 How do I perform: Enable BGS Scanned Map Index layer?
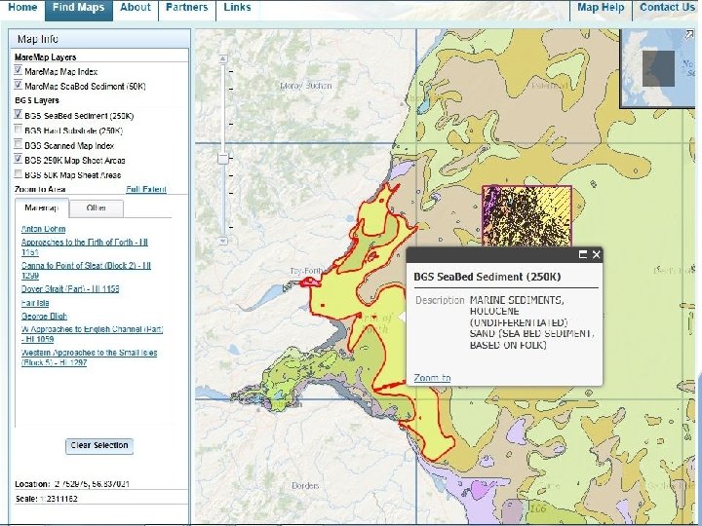click(18, 144)
